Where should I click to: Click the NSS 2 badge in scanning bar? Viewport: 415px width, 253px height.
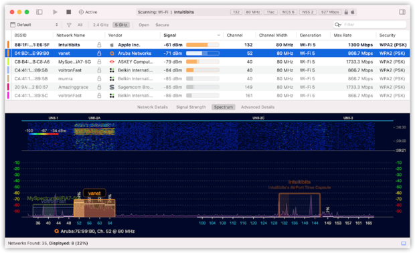coord(308,12)
